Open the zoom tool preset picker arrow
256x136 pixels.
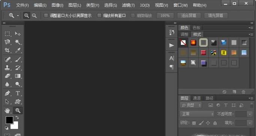[18, 16]
